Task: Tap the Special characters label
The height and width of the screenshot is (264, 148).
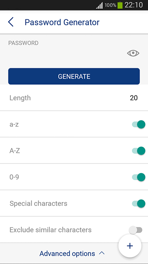Action: [38, 203]
